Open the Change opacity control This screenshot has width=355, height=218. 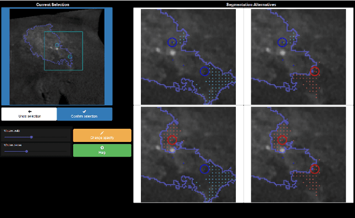click(102, 135)
